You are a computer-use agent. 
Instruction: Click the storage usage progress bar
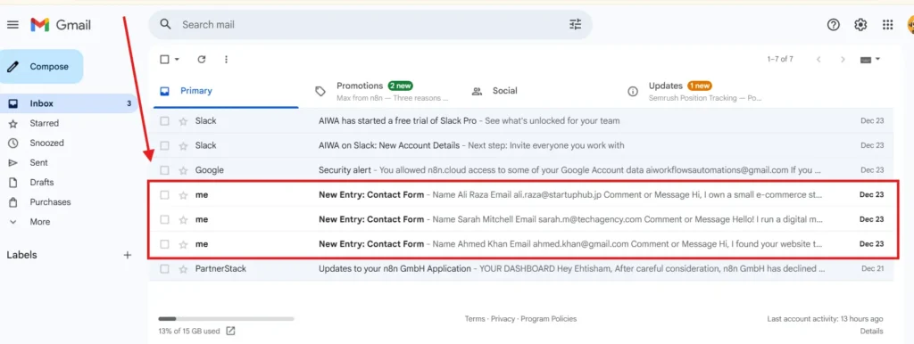click(226, 319)
